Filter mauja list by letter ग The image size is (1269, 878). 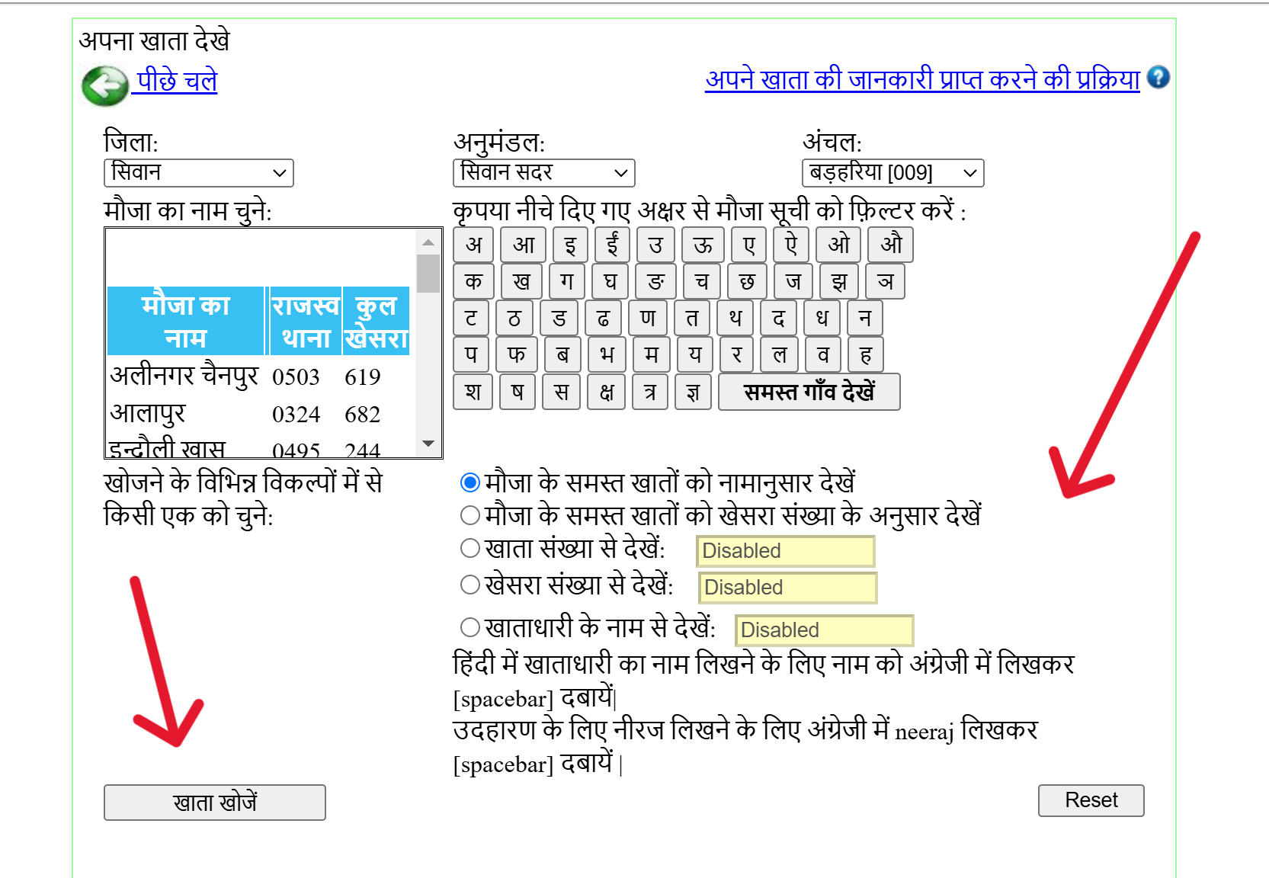click(567, 281)
